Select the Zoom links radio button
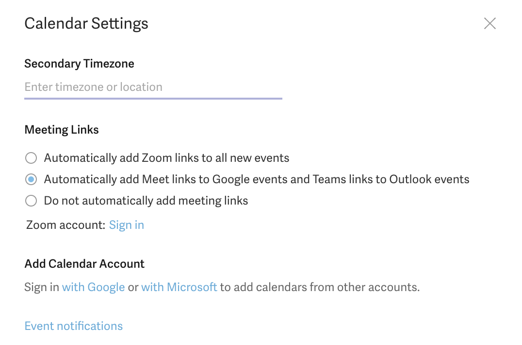Screen dimensions: 522x345 (31, 158)
